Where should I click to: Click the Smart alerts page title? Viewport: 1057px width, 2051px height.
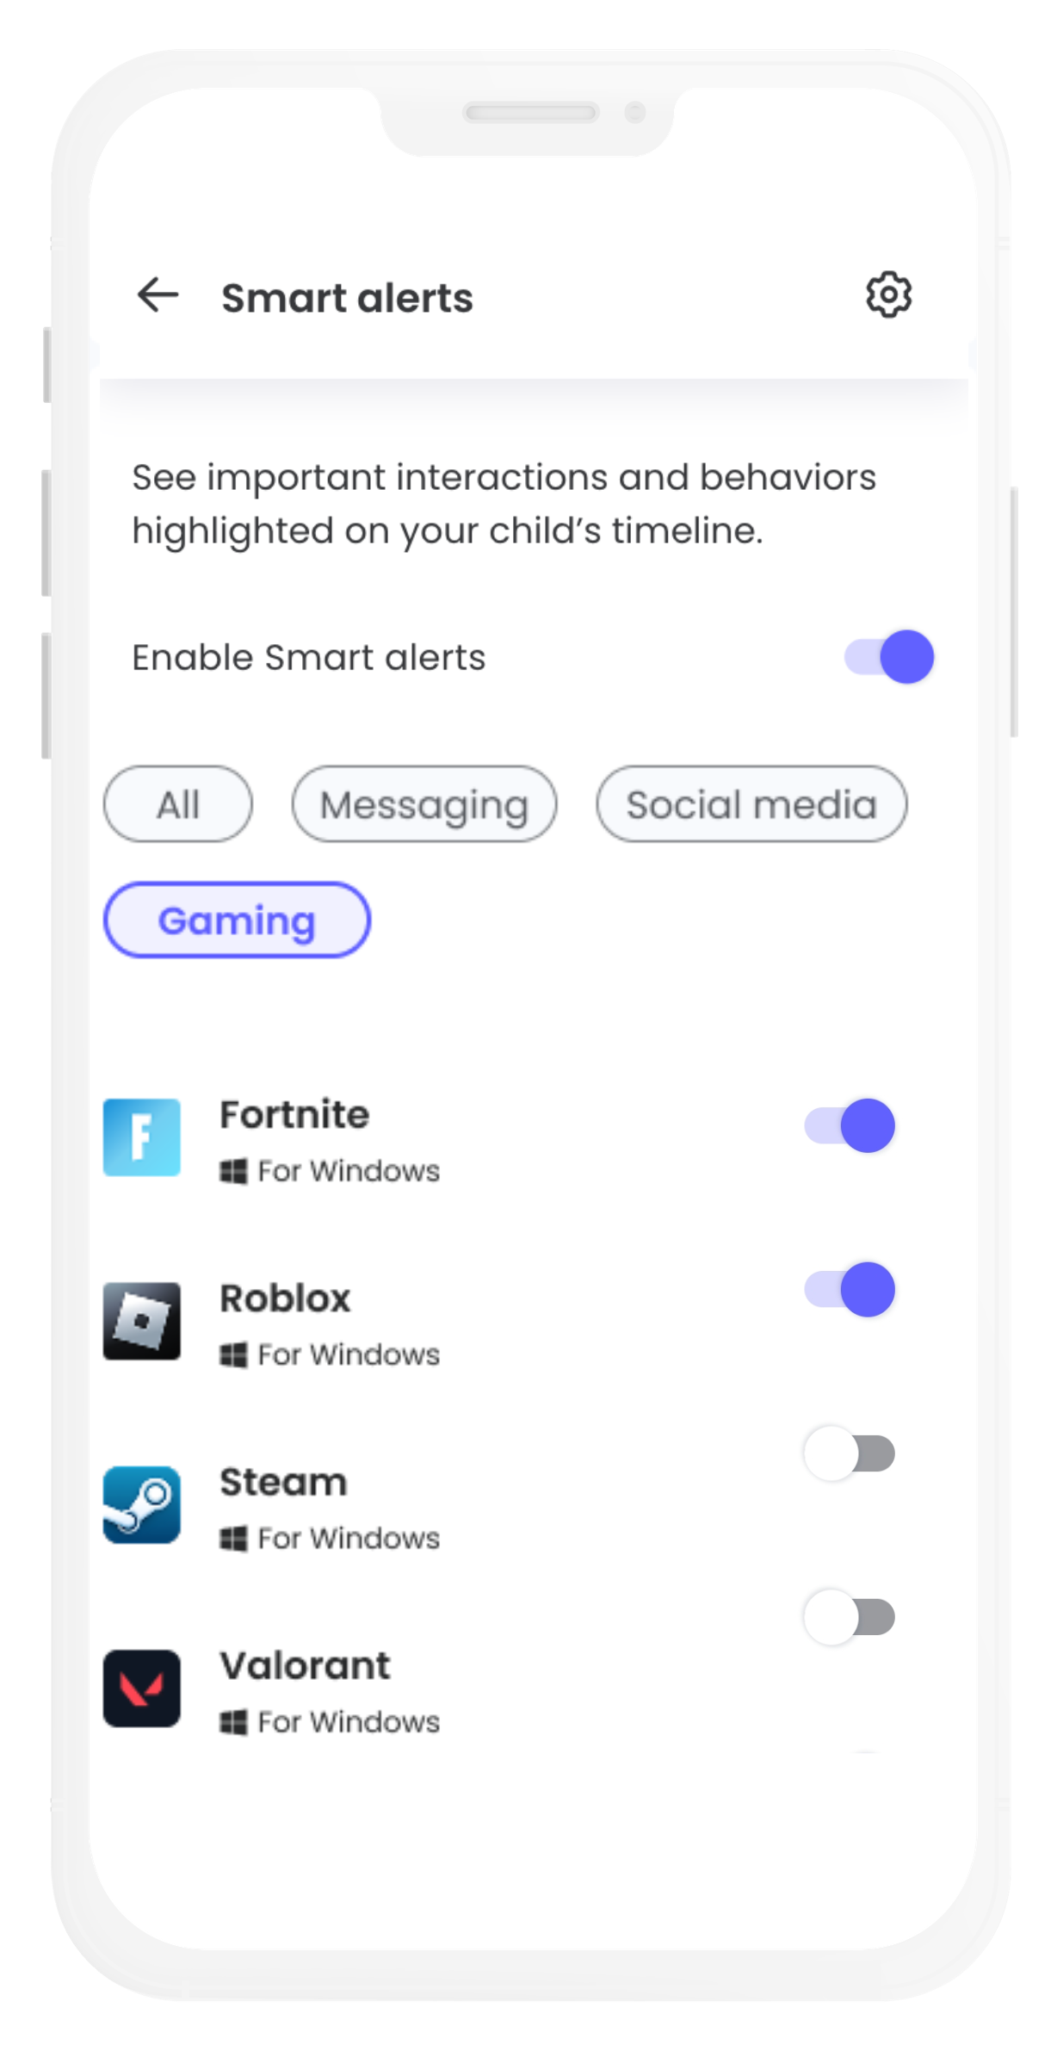click(347, 298)
